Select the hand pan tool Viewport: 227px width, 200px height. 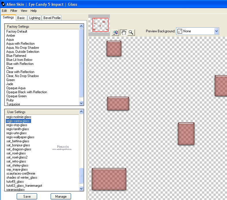[123, 33]
